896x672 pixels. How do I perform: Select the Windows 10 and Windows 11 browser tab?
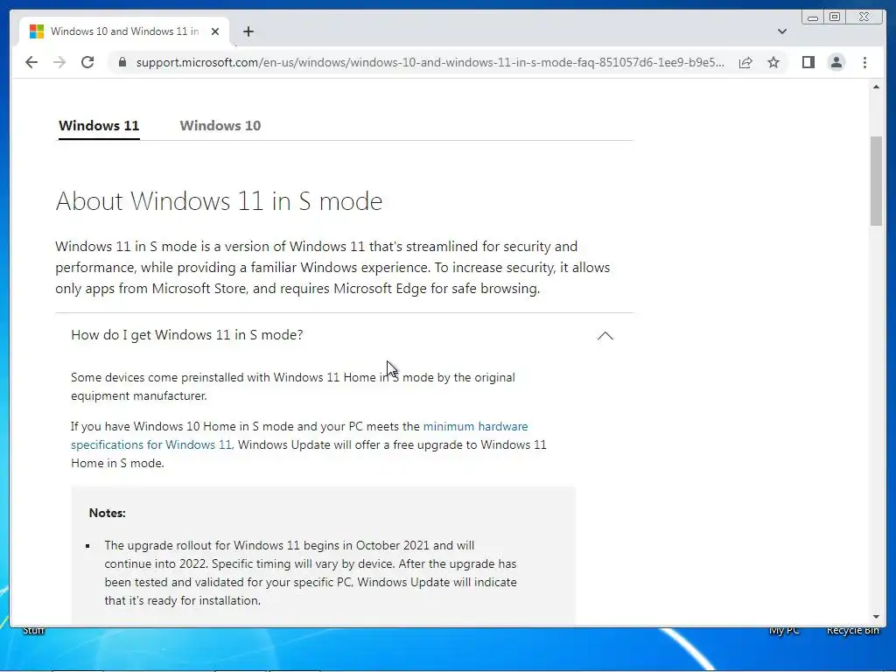click(x=124, y=31)
